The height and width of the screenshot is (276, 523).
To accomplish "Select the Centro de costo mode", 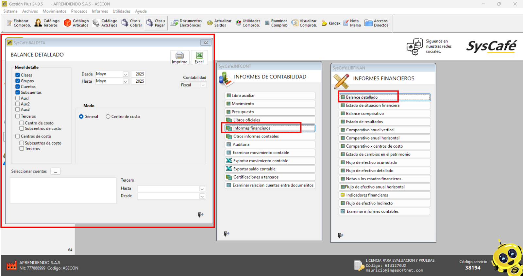I will pos(108,117).
